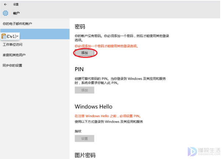Go back with the arrow icon
This screenshot has width=222, height=159.
(6, 4)
